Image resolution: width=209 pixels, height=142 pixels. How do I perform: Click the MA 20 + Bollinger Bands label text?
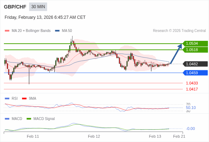click(31, 31)
